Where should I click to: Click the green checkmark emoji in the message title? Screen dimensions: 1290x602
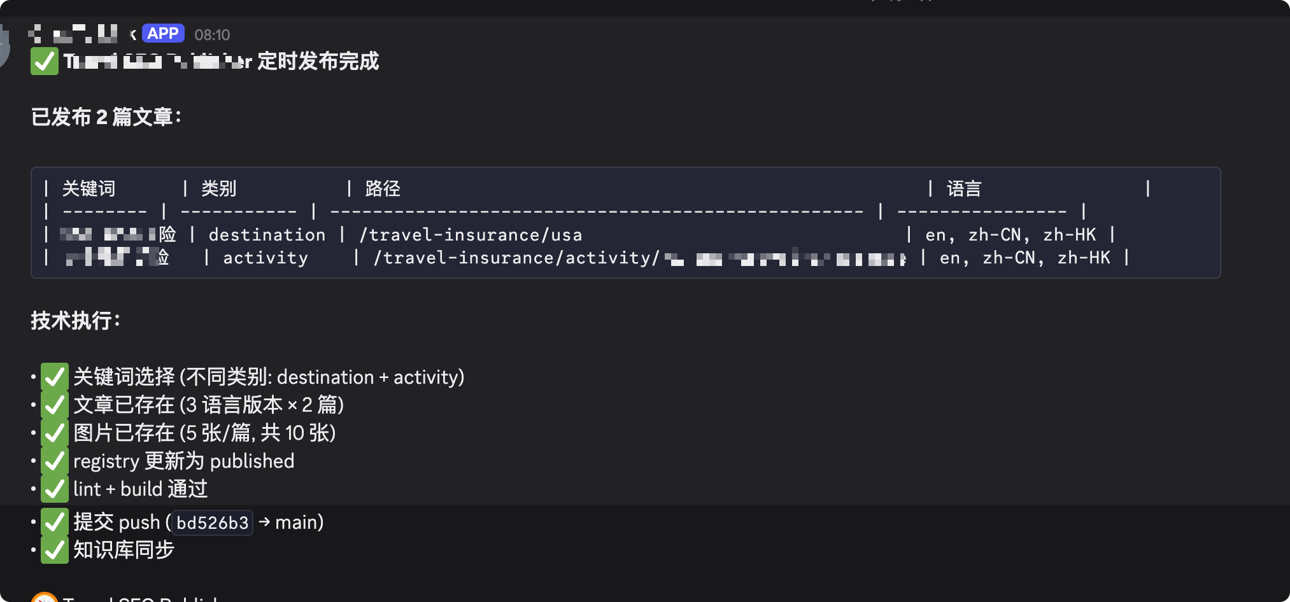click(45, 62)
